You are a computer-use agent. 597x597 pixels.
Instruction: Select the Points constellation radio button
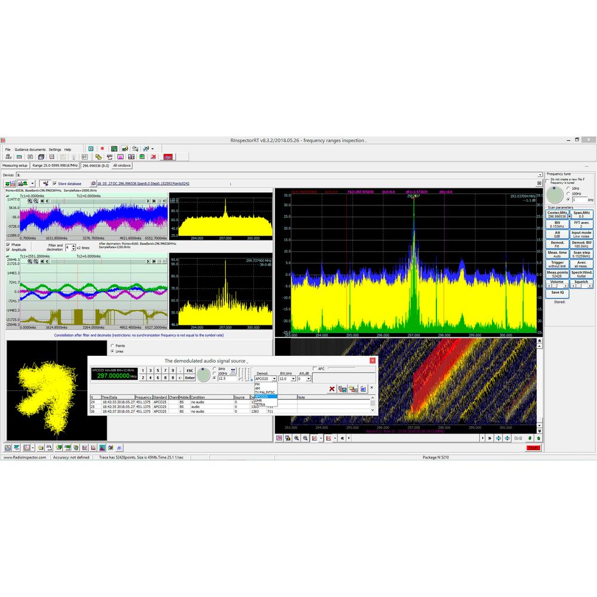pyautogui.click(x=112, y=346)
